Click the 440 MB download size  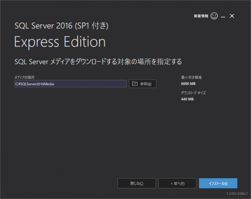coord(187,99)
